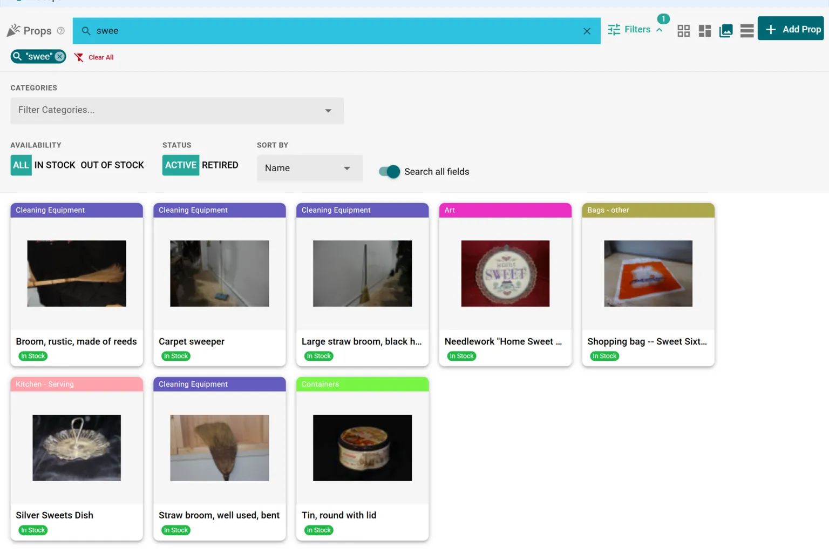Remove the "swee" search chip
This screenshot has height=553, width=829.
[x=59, y=56]
